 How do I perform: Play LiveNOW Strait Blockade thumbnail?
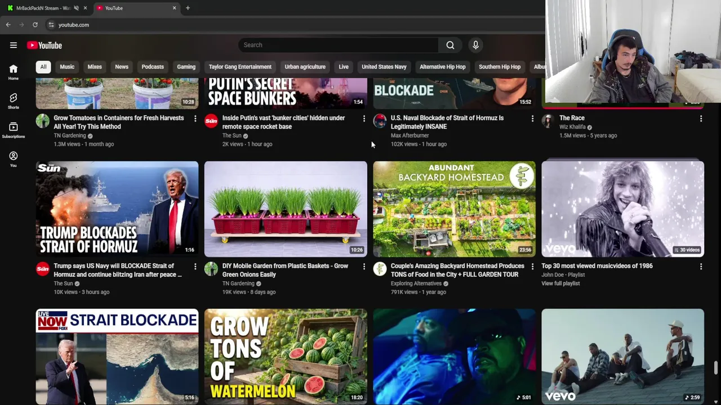pos(117,357)
